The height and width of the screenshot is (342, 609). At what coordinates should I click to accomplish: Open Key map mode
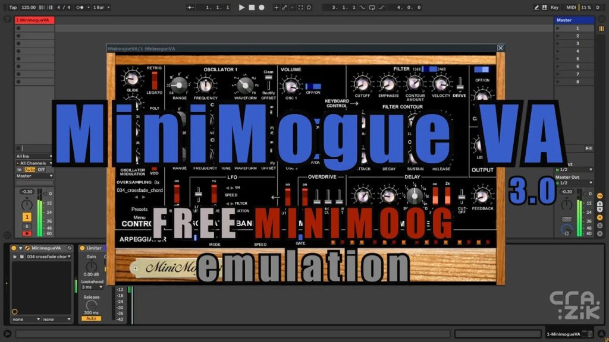[555, 7]
